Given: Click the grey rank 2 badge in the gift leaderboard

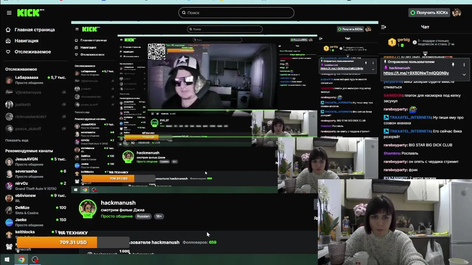Looking at the screenshot, I should (414, 42).
